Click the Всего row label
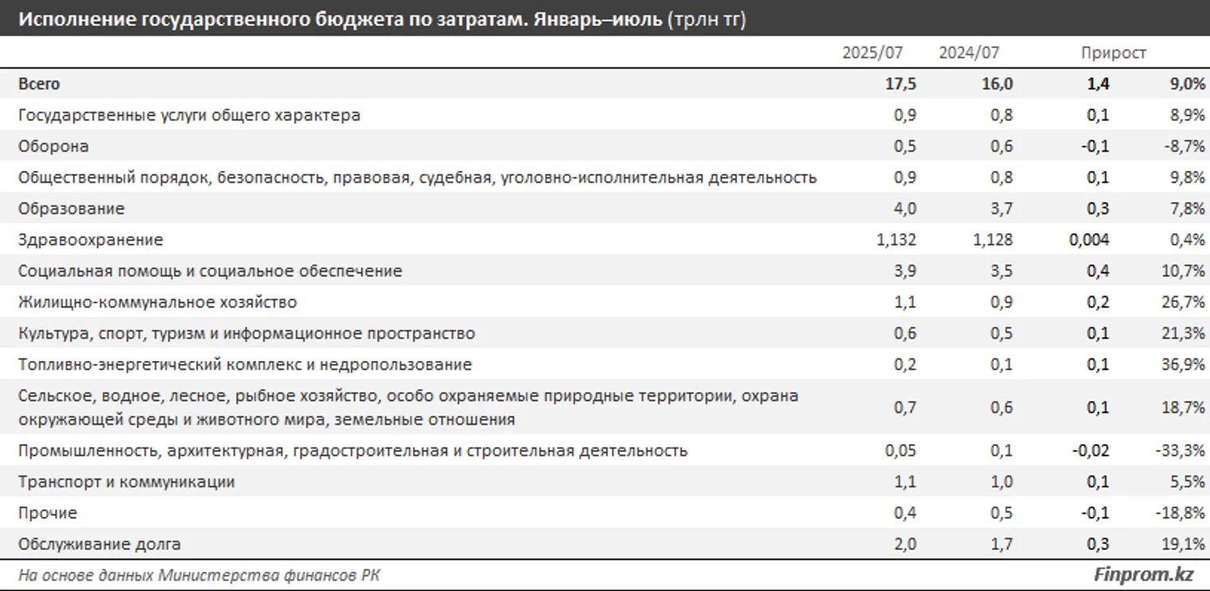1210x591 pixels. pos(39,84)
